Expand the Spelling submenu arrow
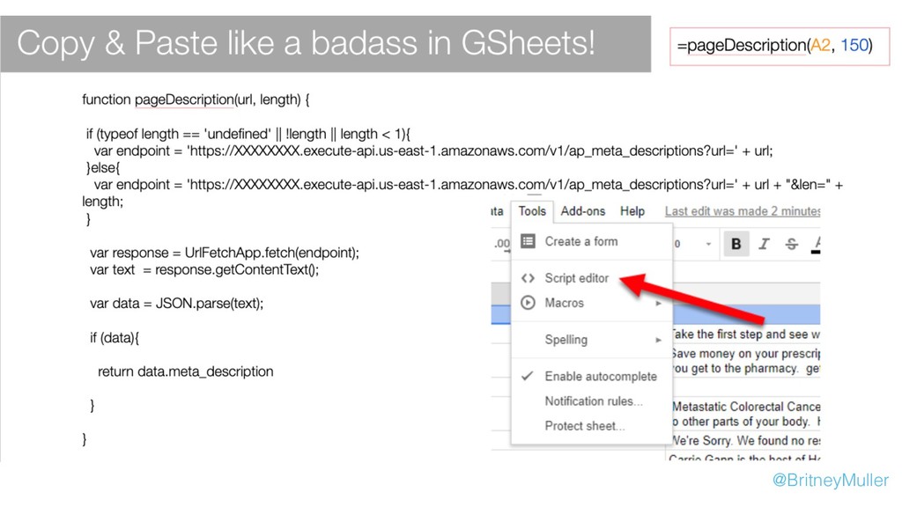 tap(659, 340)
